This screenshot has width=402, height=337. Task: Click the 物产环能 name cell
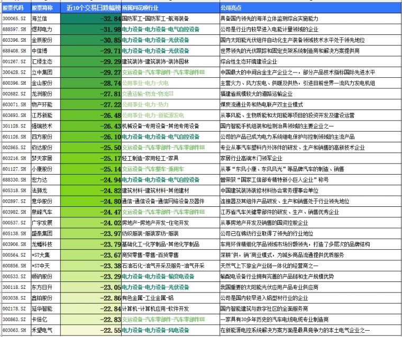(x=45, y=105)
